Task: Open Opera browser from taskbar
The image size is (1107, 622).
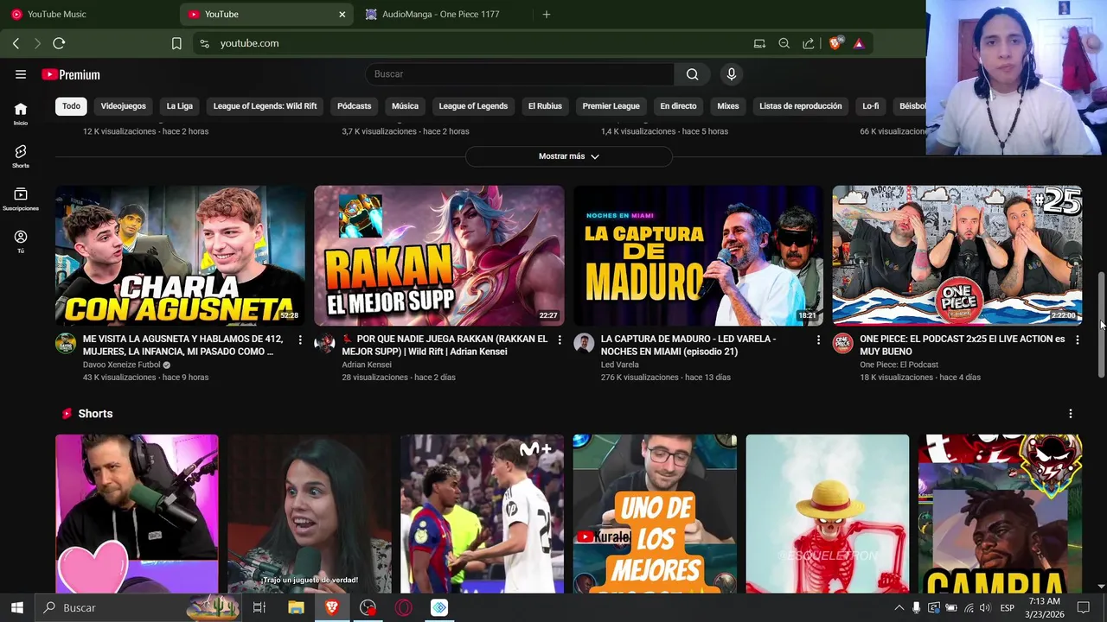Action: (x=404, y=607)
